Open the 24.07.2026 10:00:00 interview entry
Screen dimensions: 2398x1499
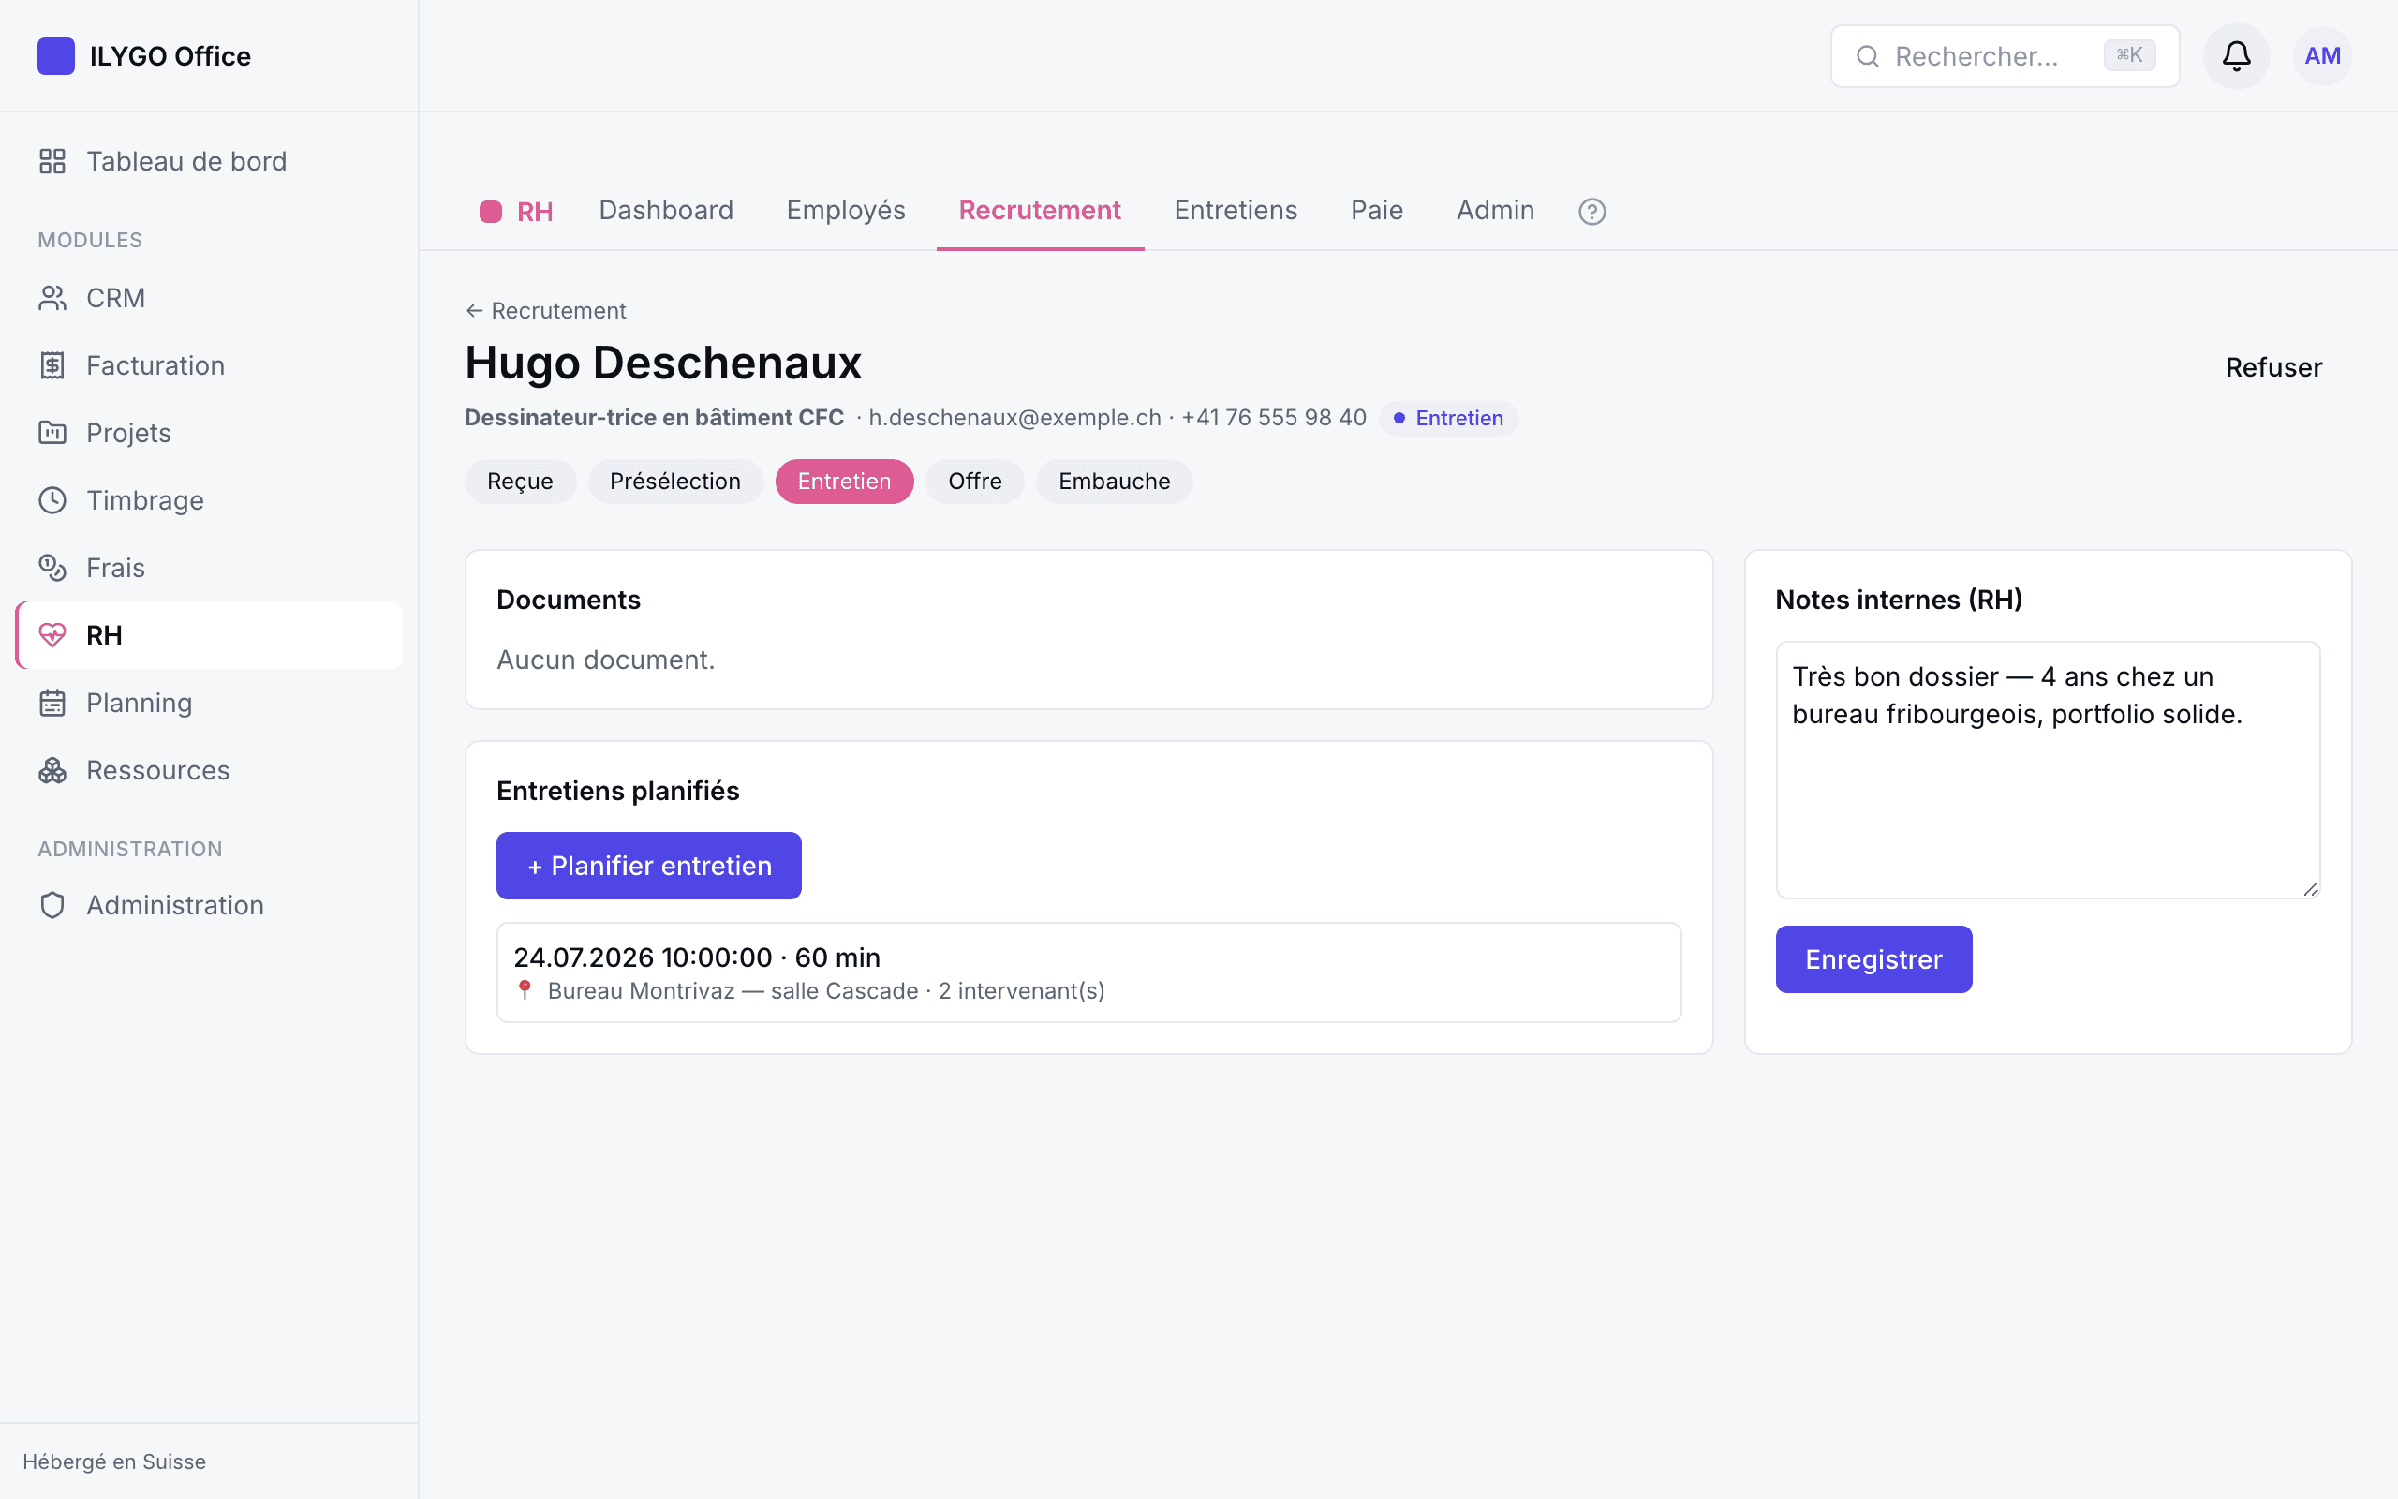point(1088,972)
